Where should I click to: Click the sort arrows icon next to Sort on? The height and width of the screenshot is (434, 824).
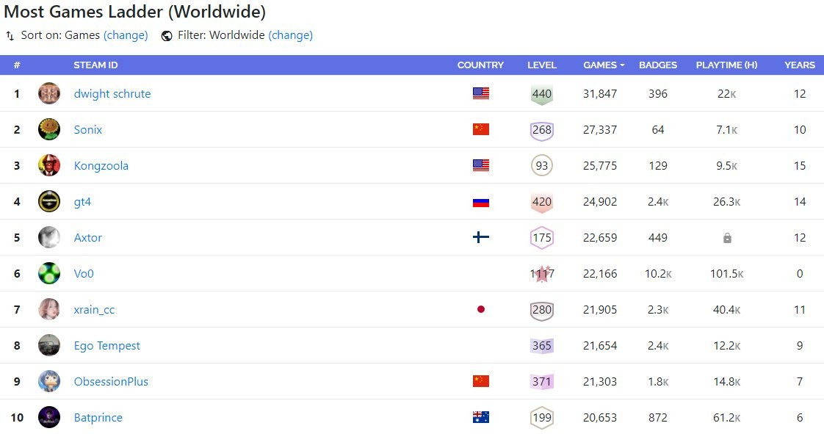pyautogui.click(x=10, y=36)
